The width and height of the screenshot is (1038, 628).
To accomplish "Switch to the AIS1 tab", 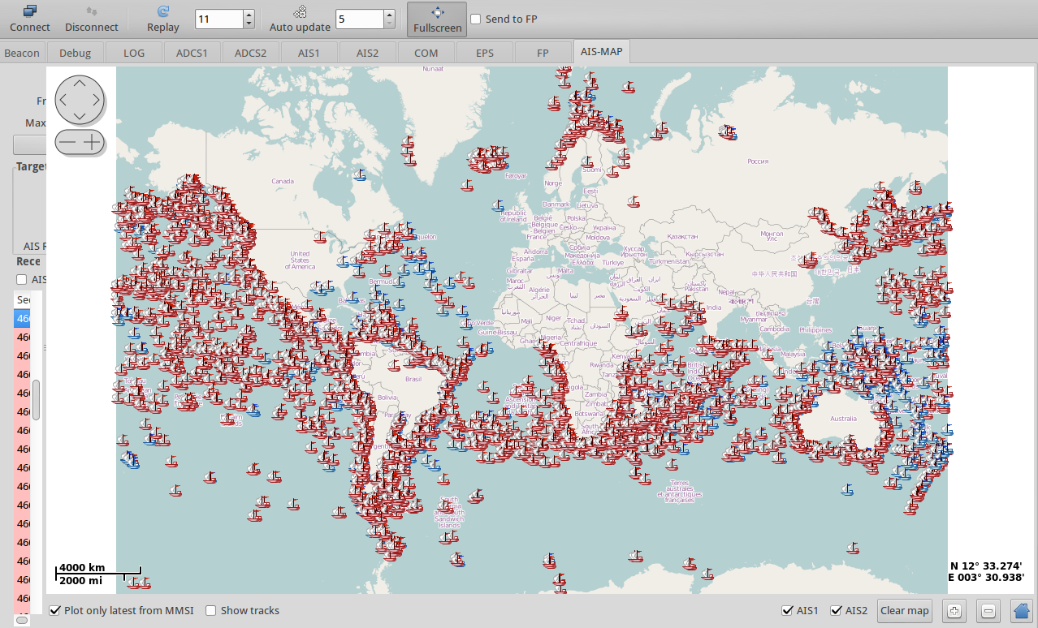I will 309,53.
